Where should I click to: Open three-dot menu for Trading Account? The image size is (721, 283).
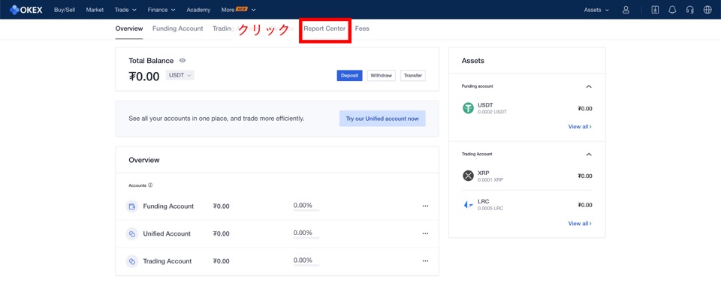coord(425,261)
